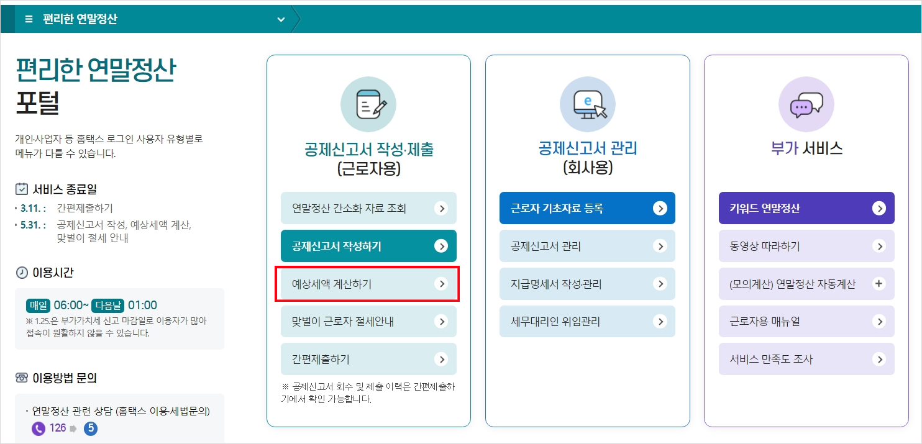
Task: Open 근로자 기초자료 등록 button
Action: pos(587,208)
